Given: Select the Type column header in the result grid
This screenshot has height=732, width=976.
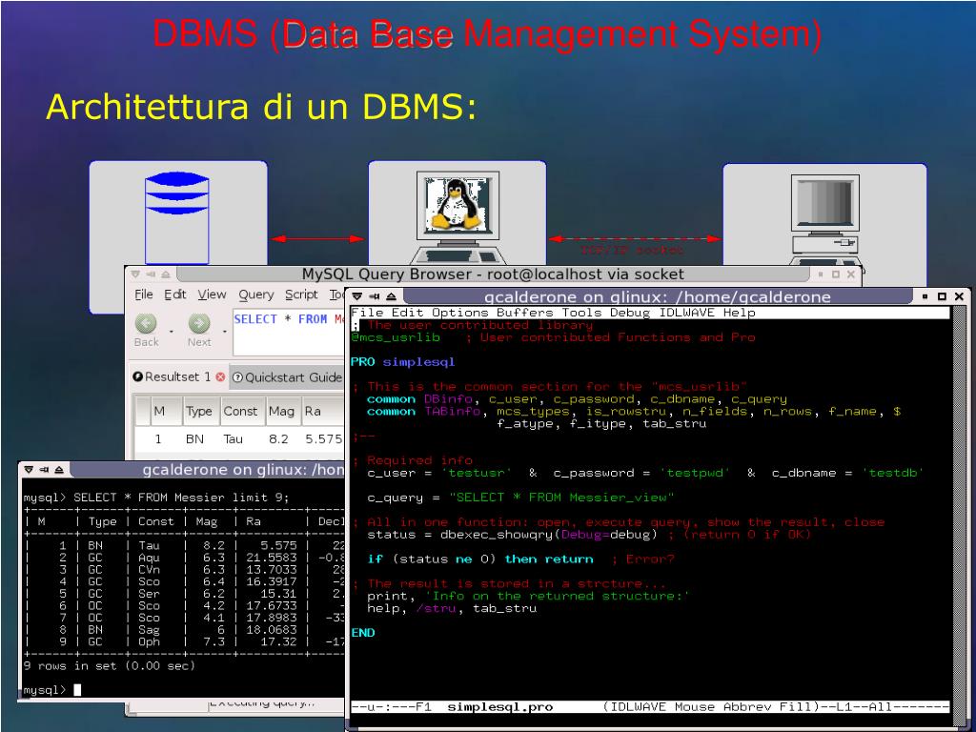Looking at the screenshot, I should [199, 411].
